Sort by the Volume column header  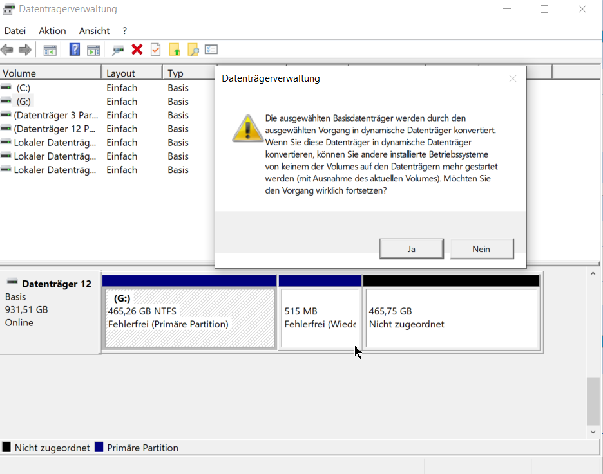(x=50, y=73)
